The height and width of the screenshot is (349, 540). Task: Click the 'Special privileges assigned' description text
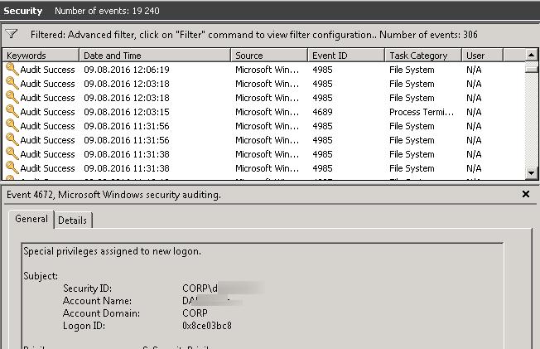[x=112, y=250]
